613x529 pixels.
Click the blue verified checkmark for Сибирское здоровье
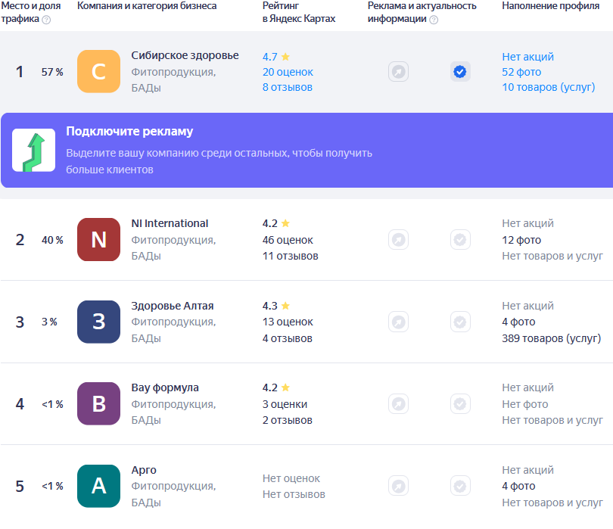pos(460,72)
